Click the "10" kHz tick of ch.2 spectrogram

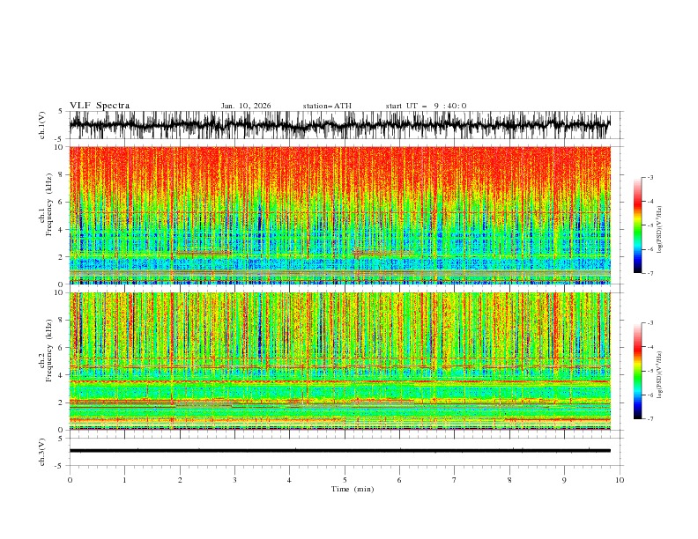click(61, 292)
